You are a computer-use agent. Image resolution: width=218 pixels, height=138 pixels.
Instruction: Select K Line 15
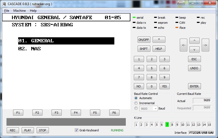(x=209, y=125)
